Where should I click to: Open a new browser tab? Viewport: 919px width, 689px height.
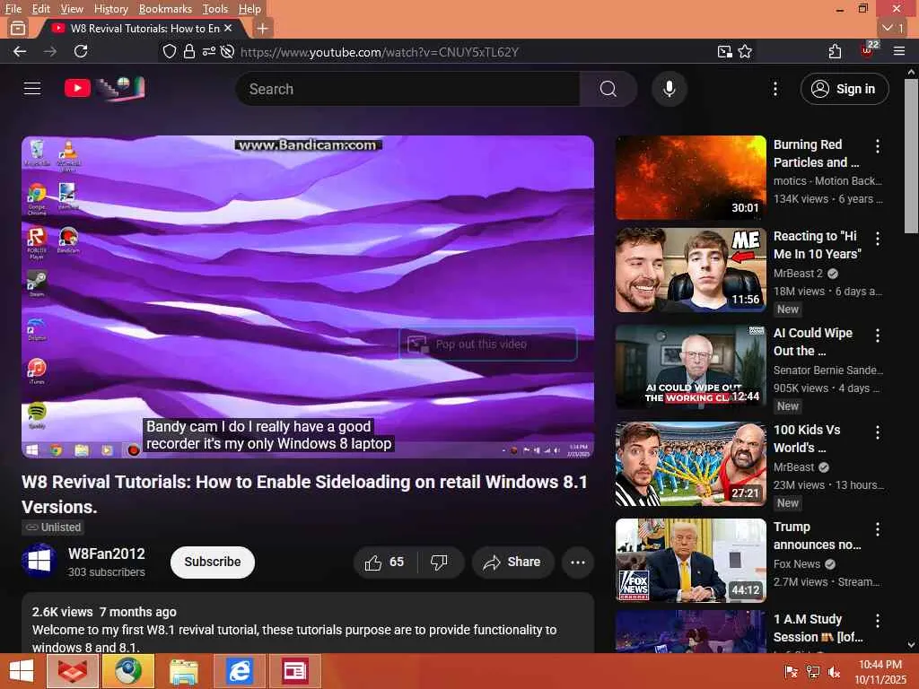[x=263, y=28]
